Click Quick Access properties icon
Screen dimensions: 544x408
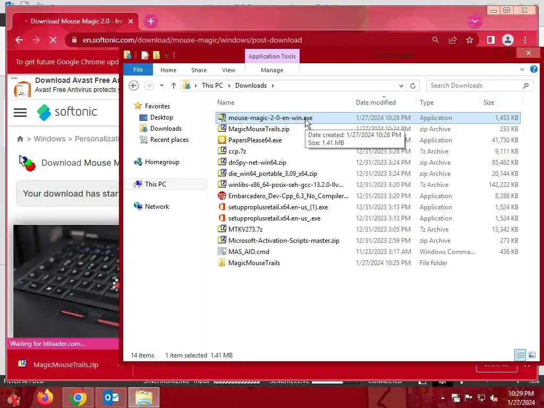pyautogui.click(x=144, y=55)
